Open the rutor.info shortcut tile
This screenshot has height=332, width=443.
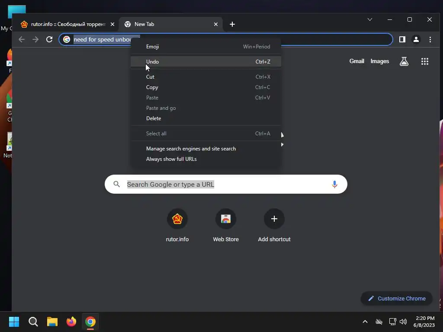[177, 225]
